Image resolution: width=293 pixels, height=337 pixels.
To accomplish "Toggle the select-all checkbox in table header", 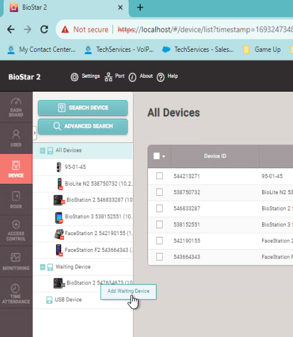I will coord(156,156).
